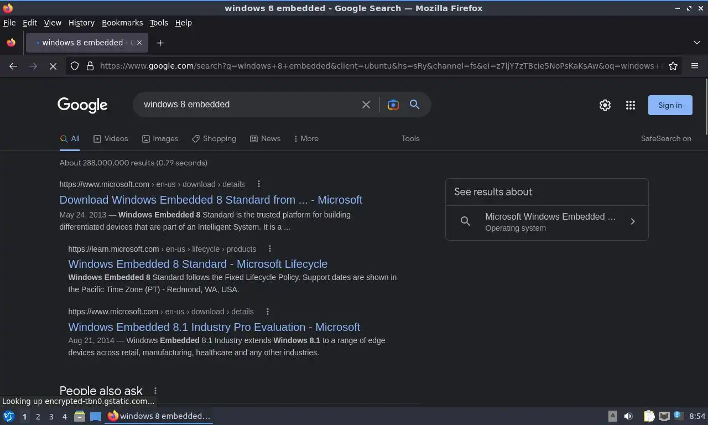Open a new tab with plus button

160,43
